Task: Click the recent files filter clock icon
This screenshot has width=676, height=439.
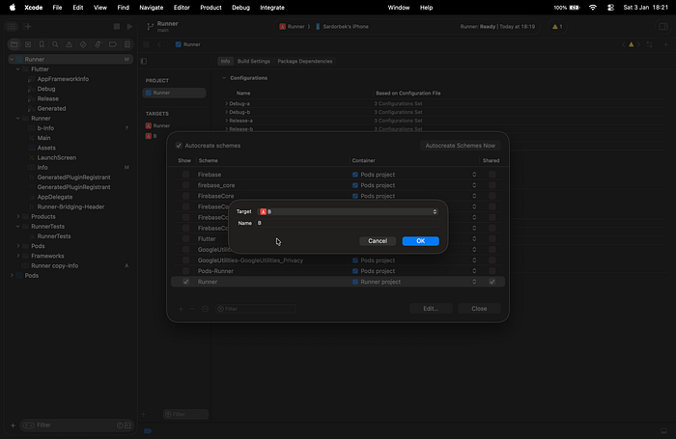Action: (120, 425)
